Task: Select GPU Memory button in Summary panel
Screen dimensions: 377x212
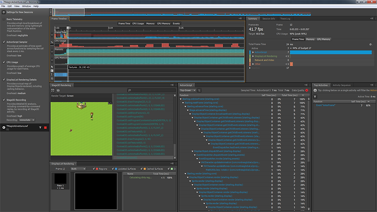Action: point(324,39)
